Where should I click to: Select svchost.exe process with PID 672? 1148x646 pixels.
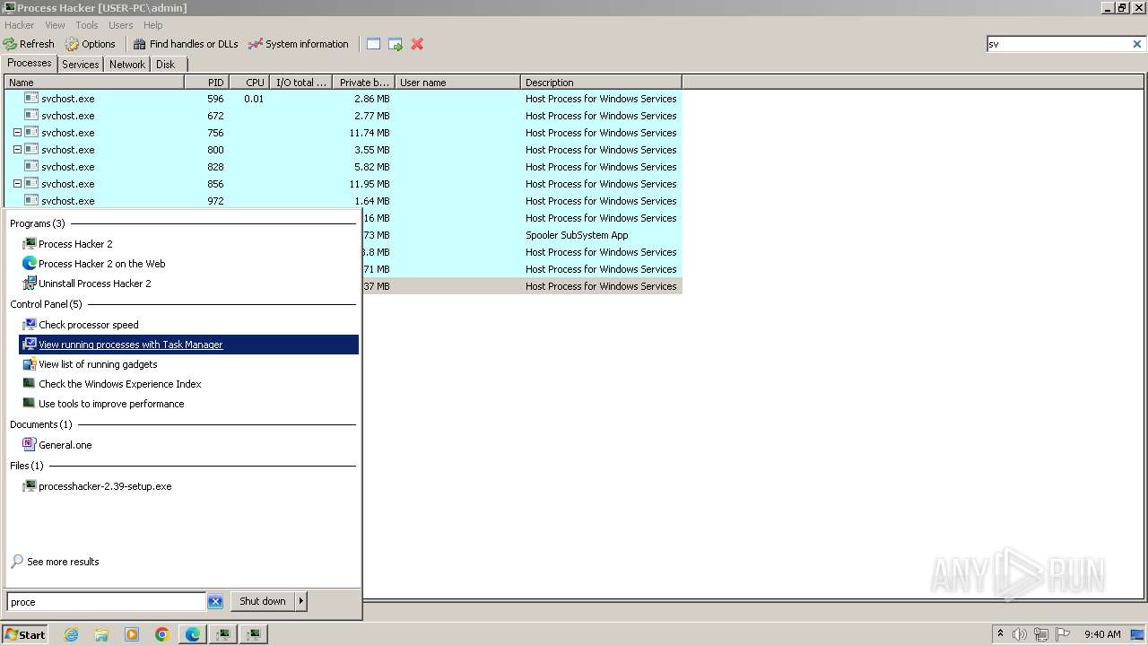pyautogui.click(x=343, y=116)
